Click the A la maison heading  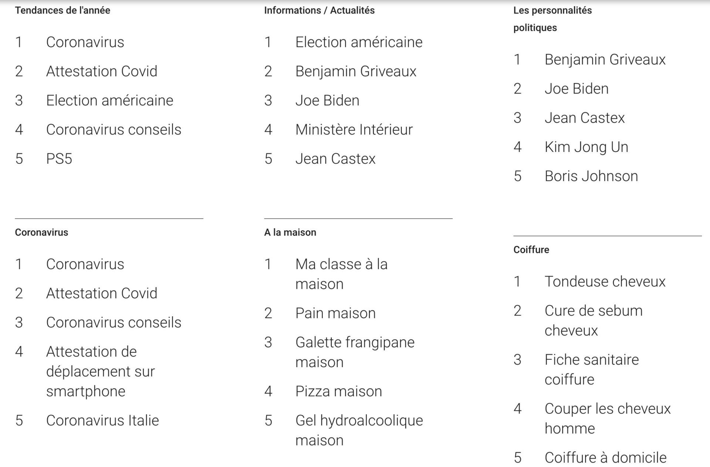click(x=290, y=233)
